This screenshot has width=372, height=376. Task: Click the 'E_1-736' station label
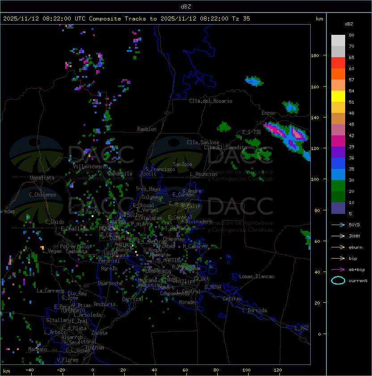point(252,132)
